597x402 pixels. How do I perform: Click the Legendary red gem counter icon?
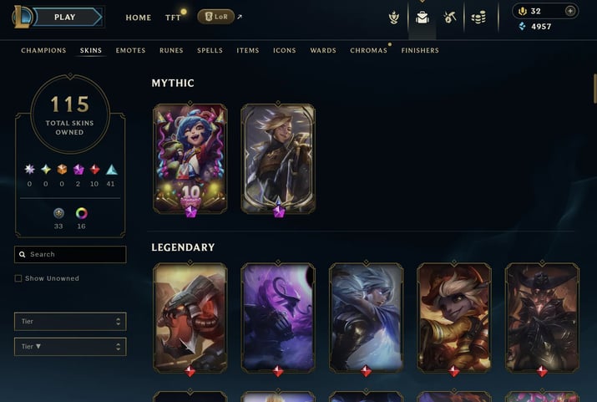click(95, 169)
